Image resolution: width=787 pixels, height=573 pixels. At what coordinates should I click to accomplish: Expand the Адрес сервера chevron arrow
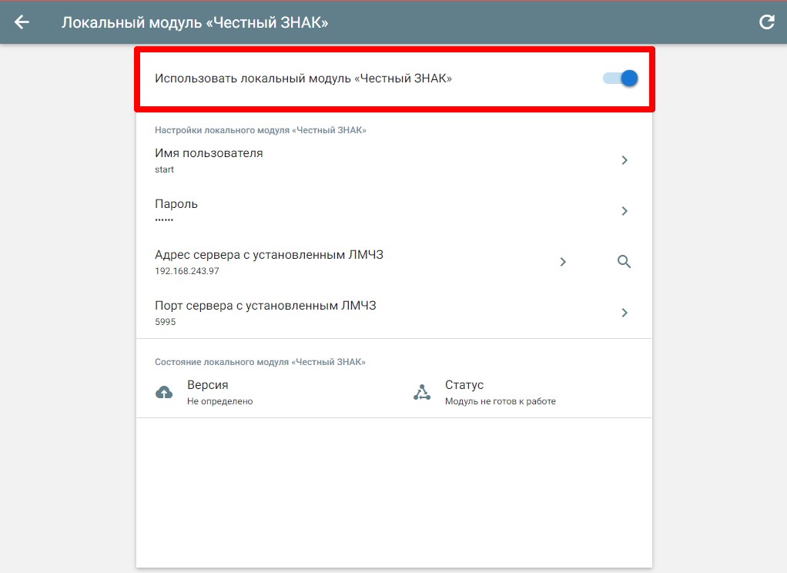coord(563,262)
